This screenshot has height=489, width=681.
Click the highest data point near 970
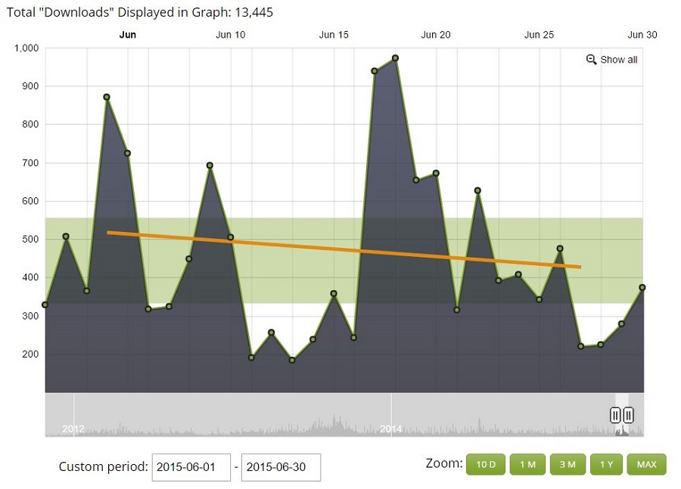tap(395, 58)
